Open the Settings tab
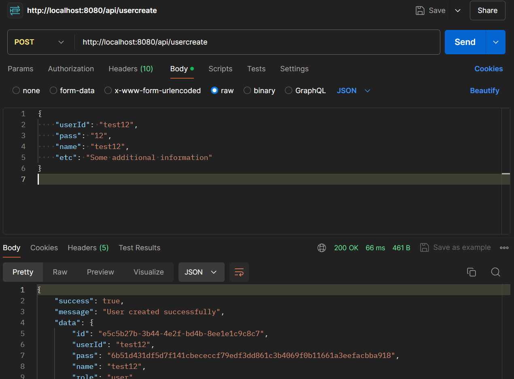Viewport: 514px width, 379px height. 294,69
